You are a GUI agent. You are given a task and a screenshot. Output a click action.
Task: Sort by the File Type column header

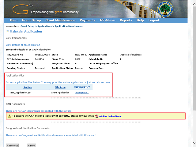pos(60,87)
